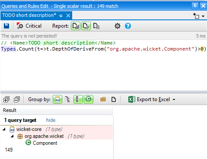
Task: Save the query with floppy disk icon
Action: click(6, 26)
